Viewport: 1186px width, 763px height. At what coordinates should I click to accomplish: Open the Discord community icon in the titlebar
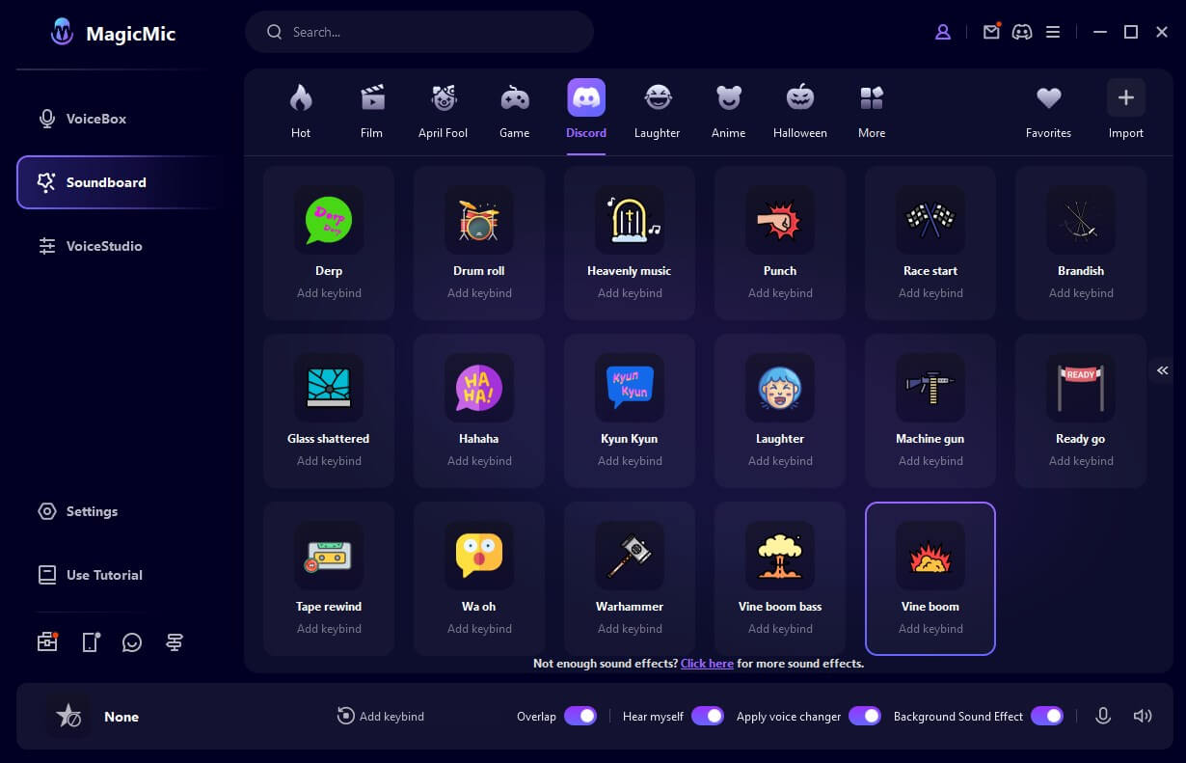click(1022, 32)
